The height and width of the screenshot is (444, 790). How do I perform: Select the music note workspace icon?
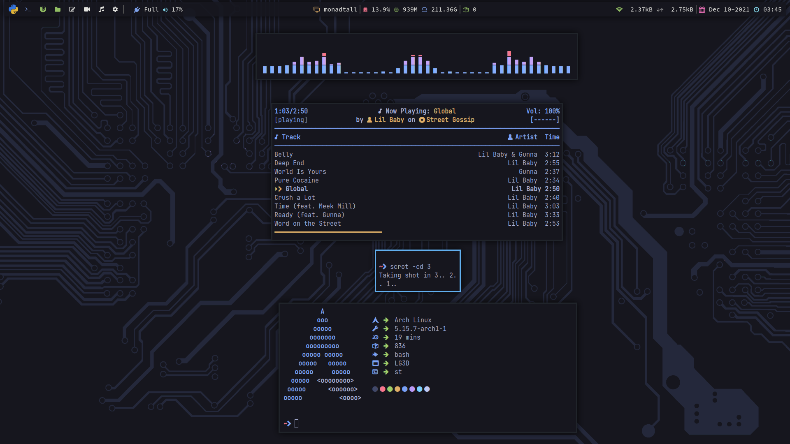pyautogui.click(x=101, y=9)
